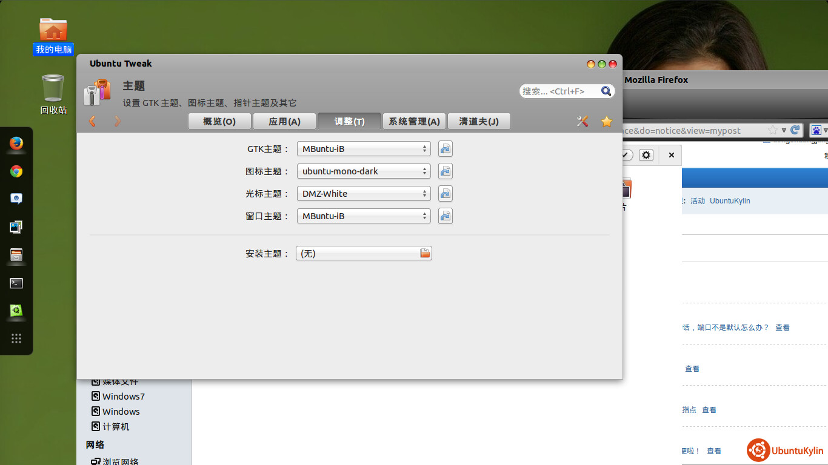The width and height of the screenshot is (828, 465).
Task: Click the reset icon beside GTK主题 dropdown
Action: [446, 149]
